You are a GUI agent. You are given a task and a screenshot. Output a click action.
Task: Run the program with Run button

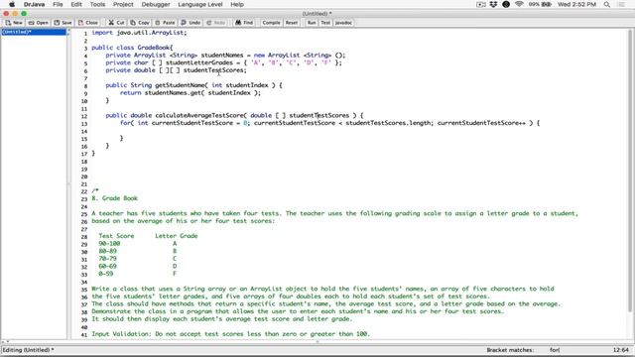click(312, 23)
